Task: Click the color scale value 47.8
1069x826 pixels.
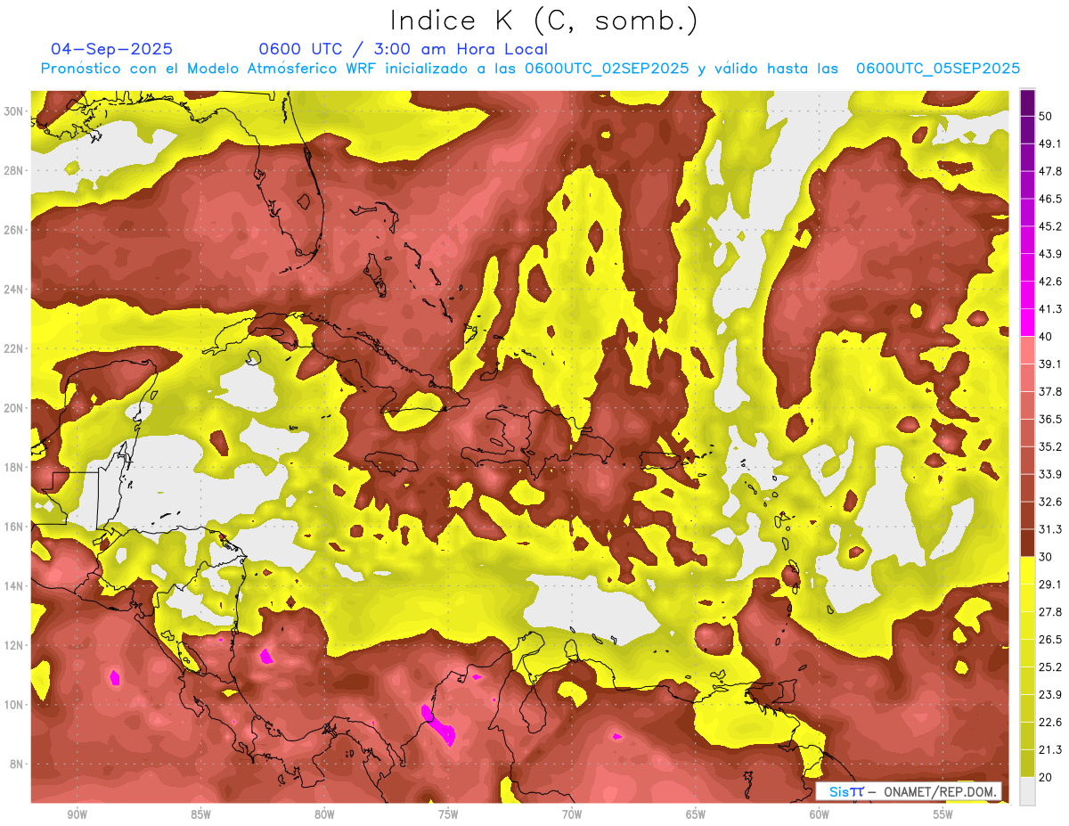Action: coord(1050,171)
